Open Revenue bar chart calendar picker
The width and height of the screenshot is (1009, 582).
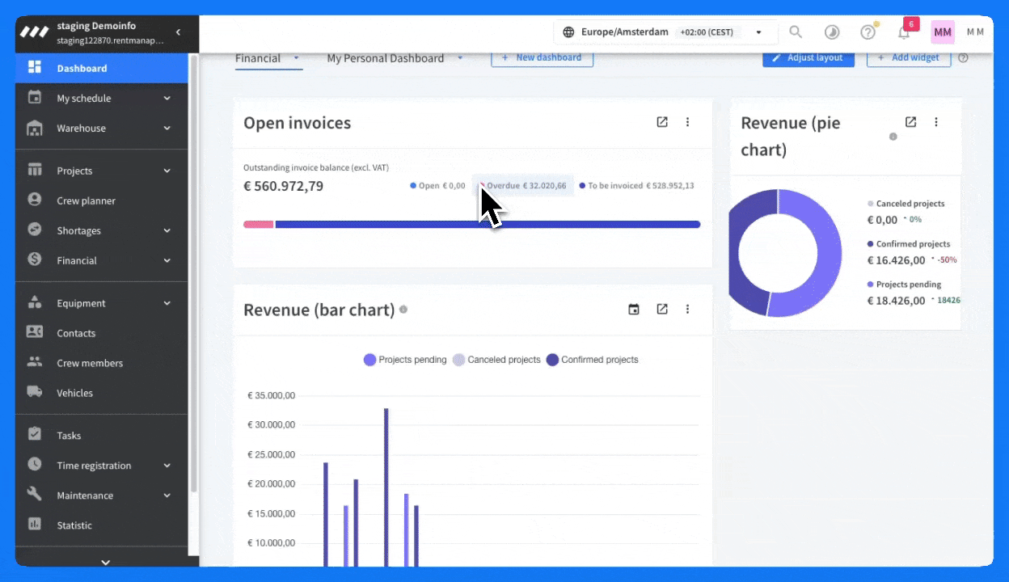tap(634, 309)
